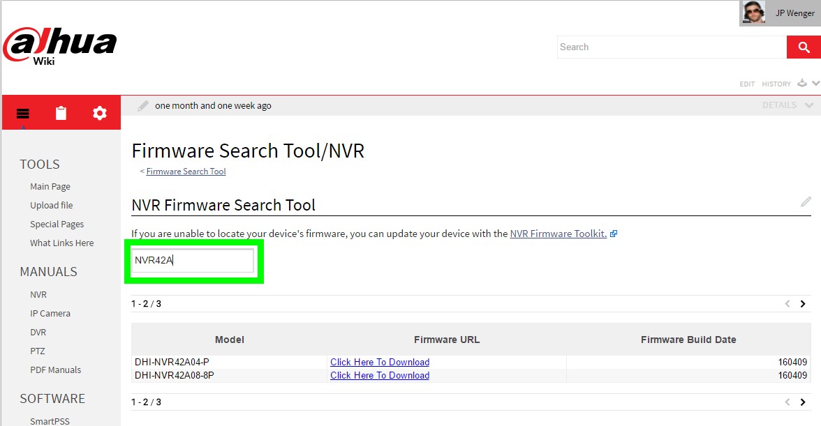
Task: Click the TOOLS sidebar heading
Action: coord(40,164)
